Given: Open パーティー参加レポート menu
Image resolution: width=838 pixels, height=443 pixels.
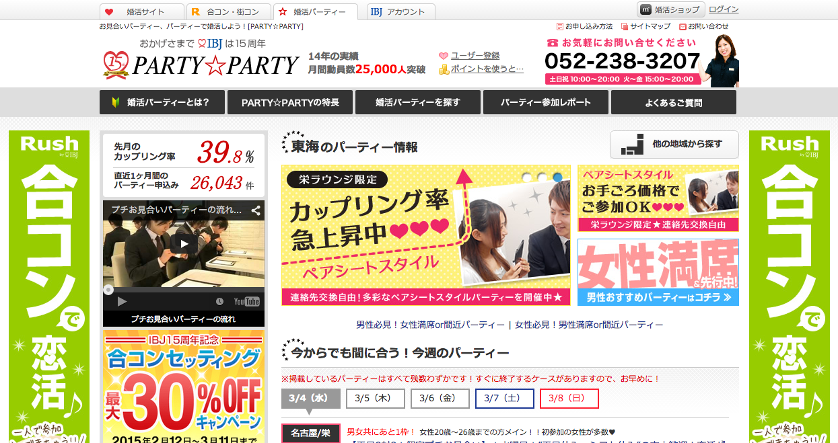Looking at the screenshot, I should click(x=546, y=102).
